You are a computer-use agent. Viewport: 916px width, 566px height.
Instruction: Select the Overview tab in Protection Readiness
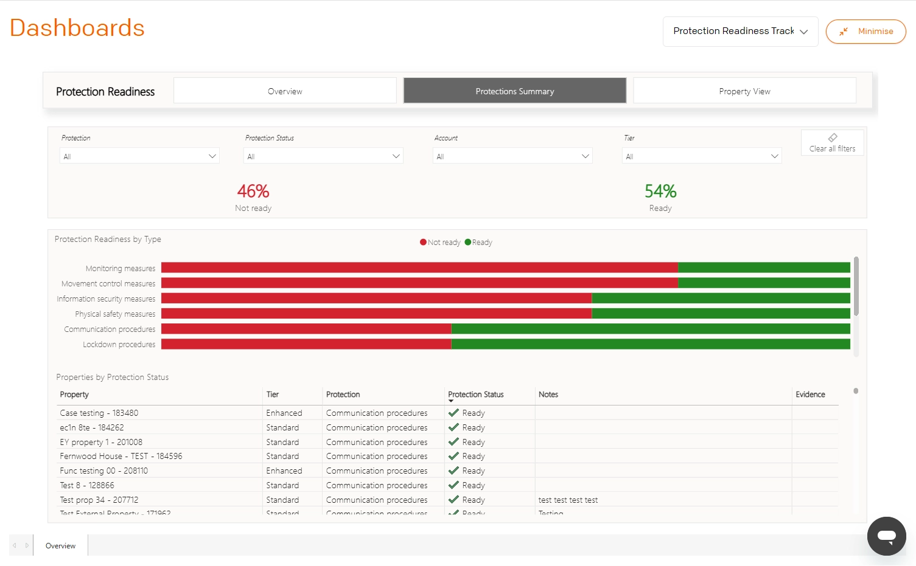285,91
